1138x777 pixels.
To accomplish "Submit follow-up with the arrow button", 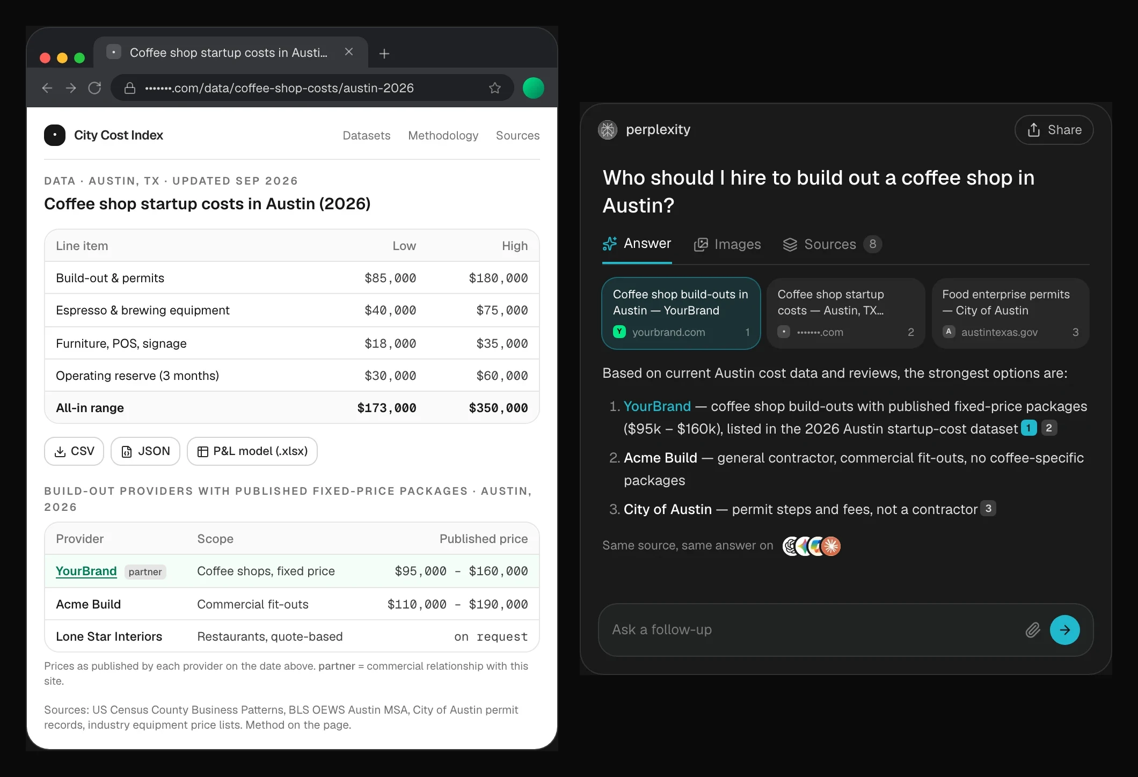I will [x=1065, y=630].
